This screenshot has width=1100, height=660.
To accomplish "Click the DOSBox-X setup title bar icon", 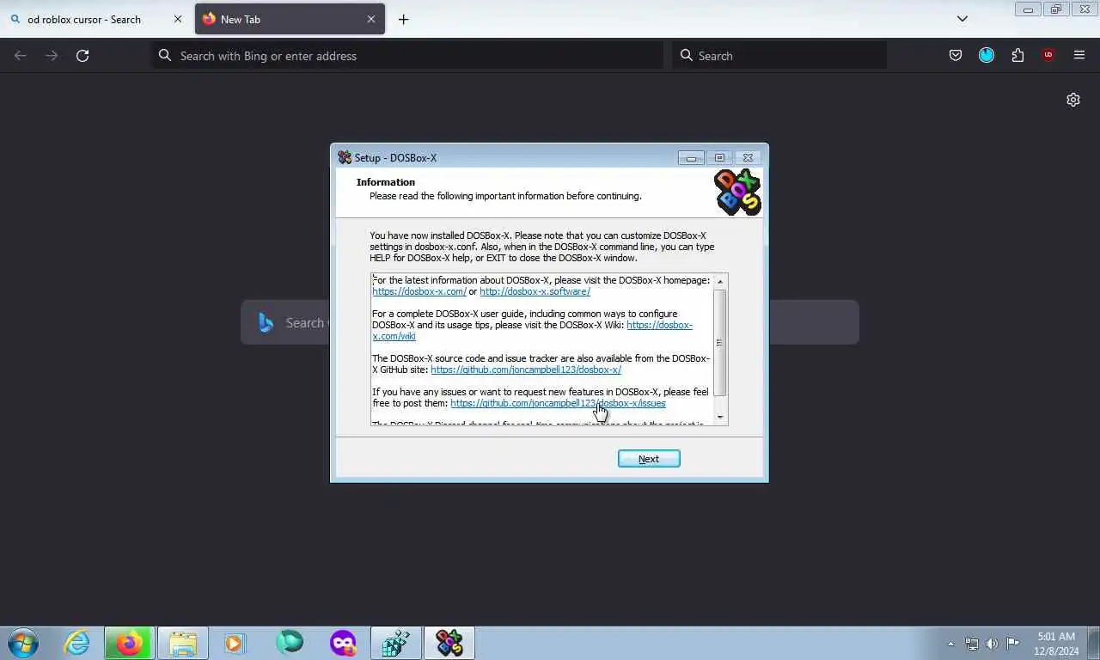I will 345,157.
